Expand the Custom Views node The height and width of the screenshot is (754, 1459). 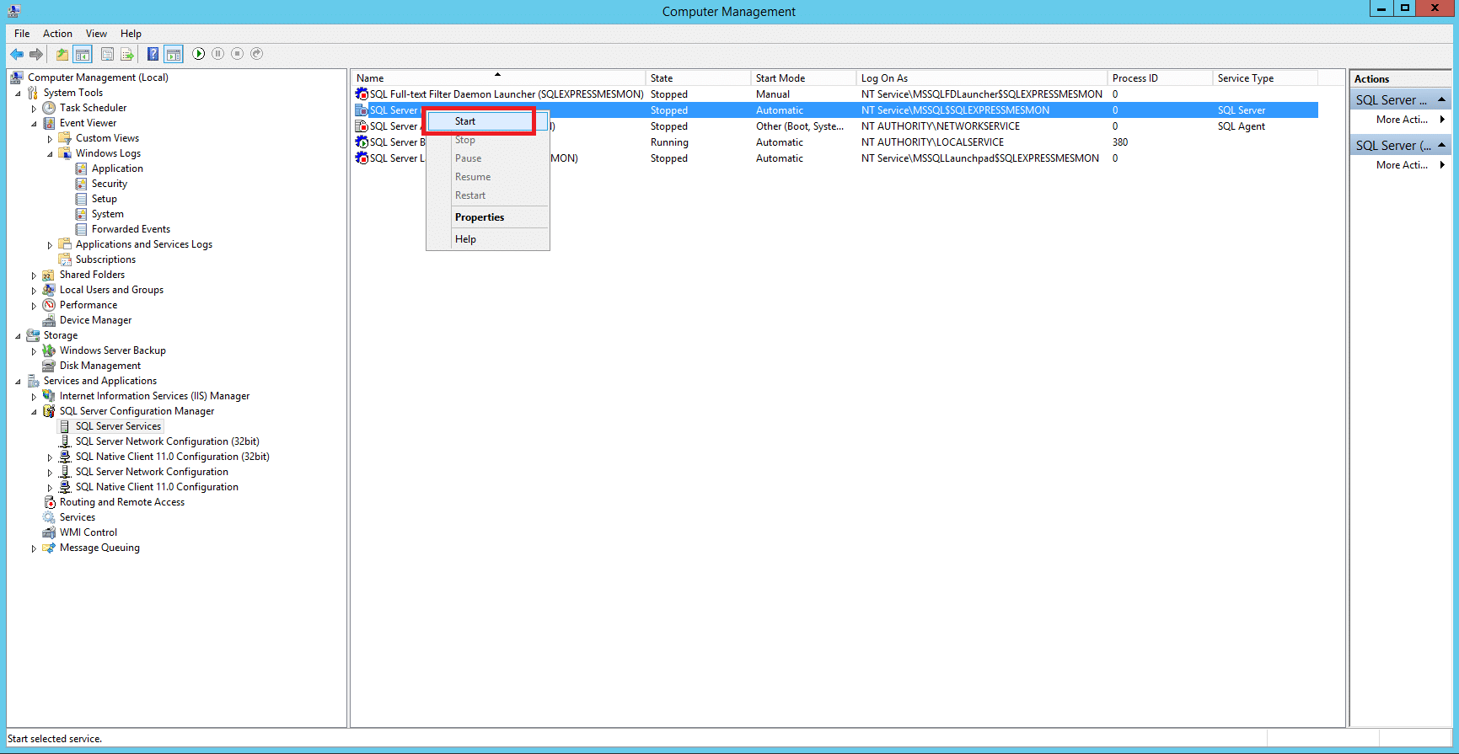(50, 139)
